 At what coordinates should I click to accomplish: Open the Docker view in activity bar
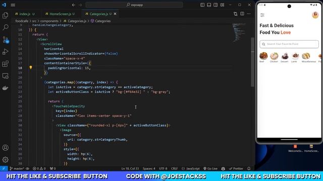point(6,88)
